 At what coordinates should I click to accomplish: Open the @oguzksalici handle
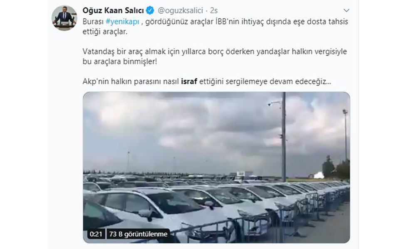[180, 11]
